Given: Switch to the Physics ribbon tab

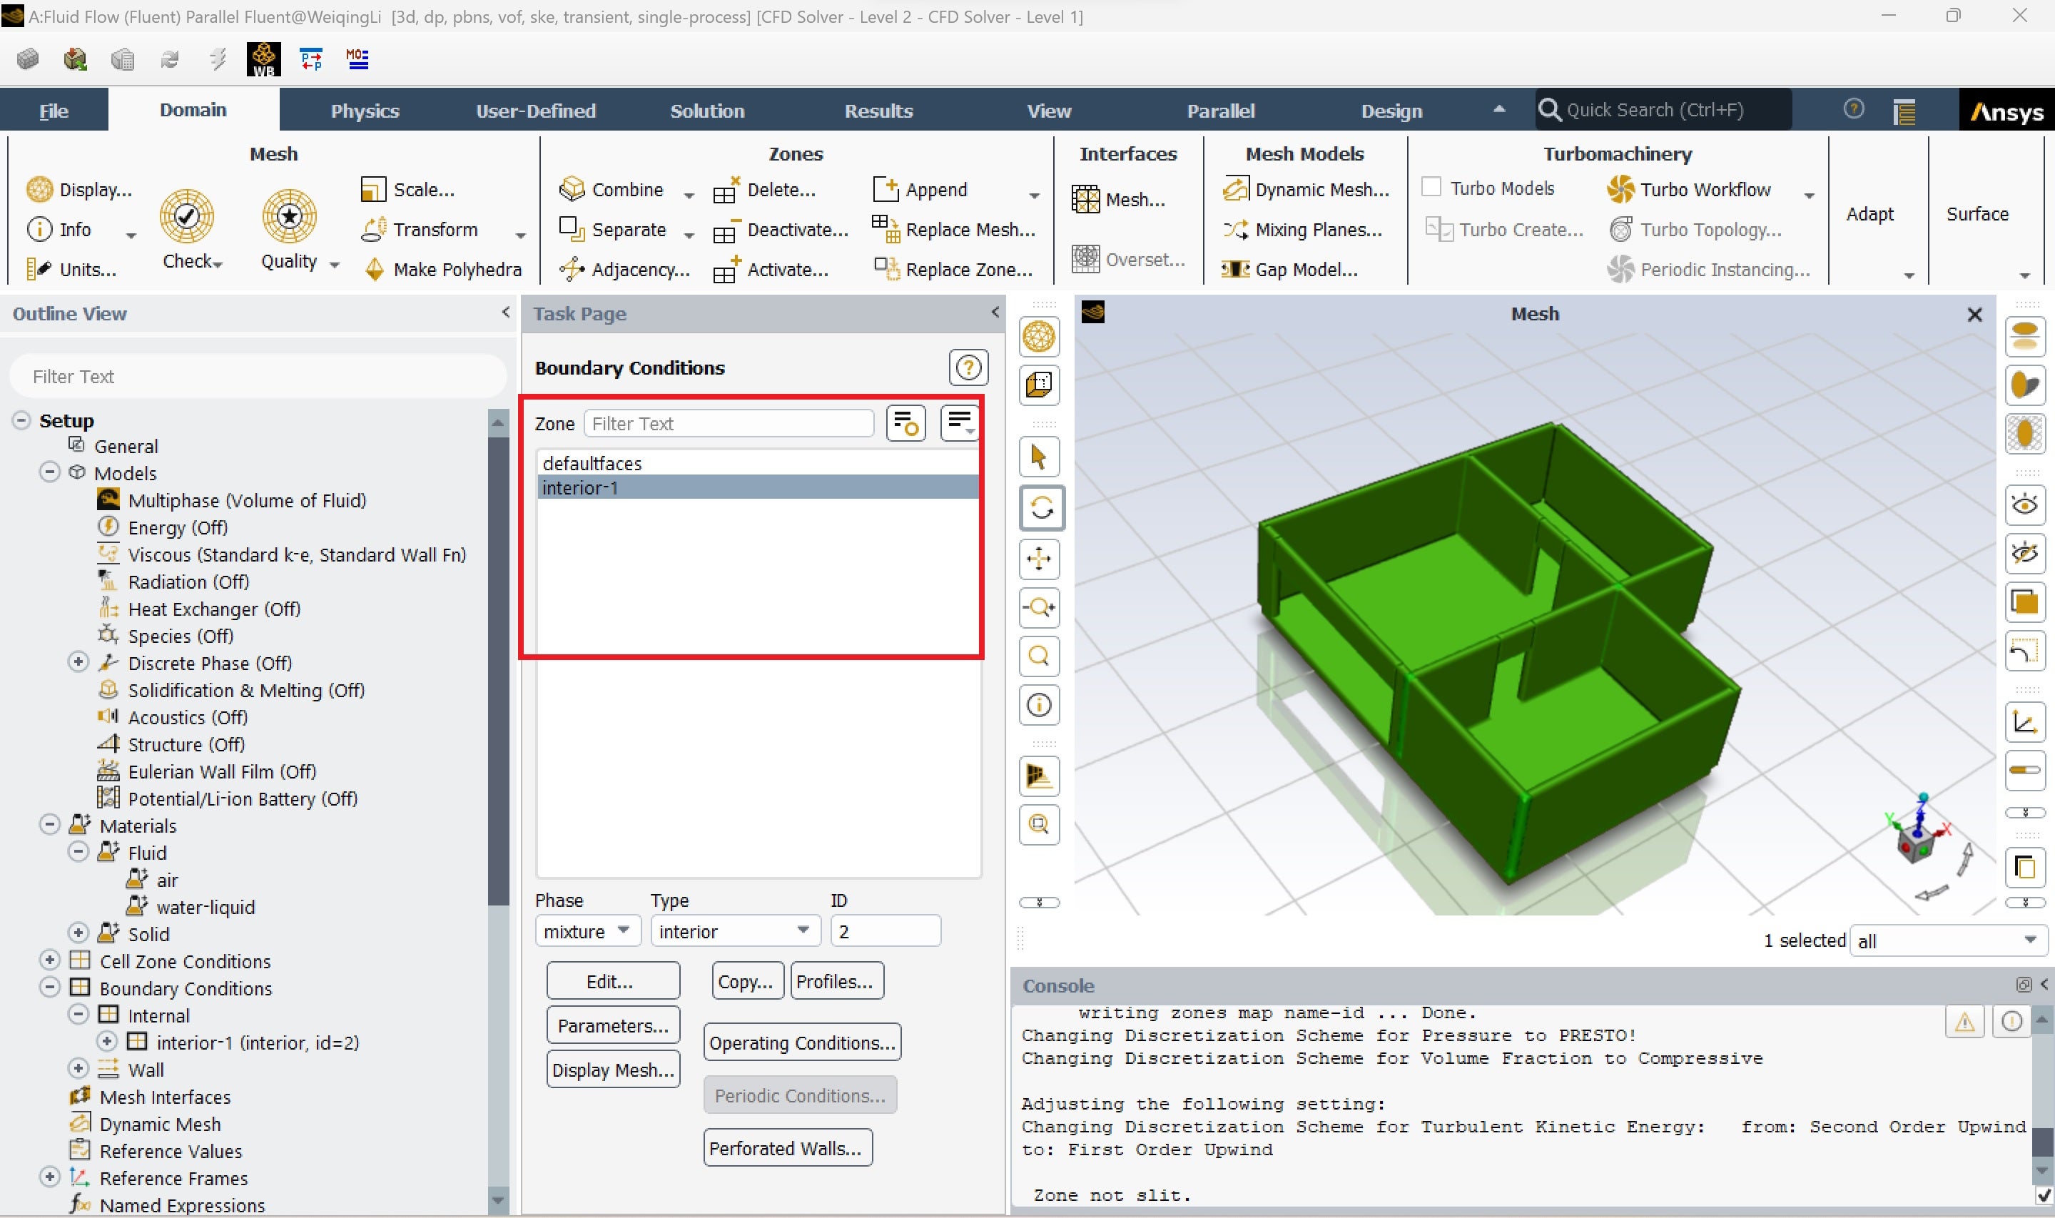Looking at the screenshot, I should click(x=365, y=111).
